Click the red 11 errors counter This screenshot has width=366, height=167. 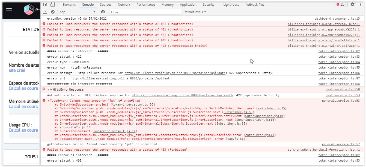tap(340, 5)
